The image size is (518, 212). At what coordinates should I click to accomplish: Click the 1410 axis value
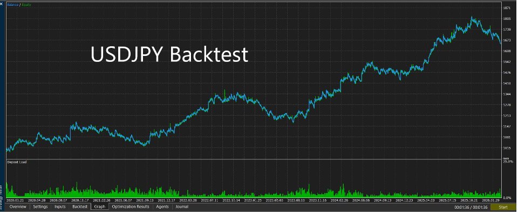click(x=507, y=83)
